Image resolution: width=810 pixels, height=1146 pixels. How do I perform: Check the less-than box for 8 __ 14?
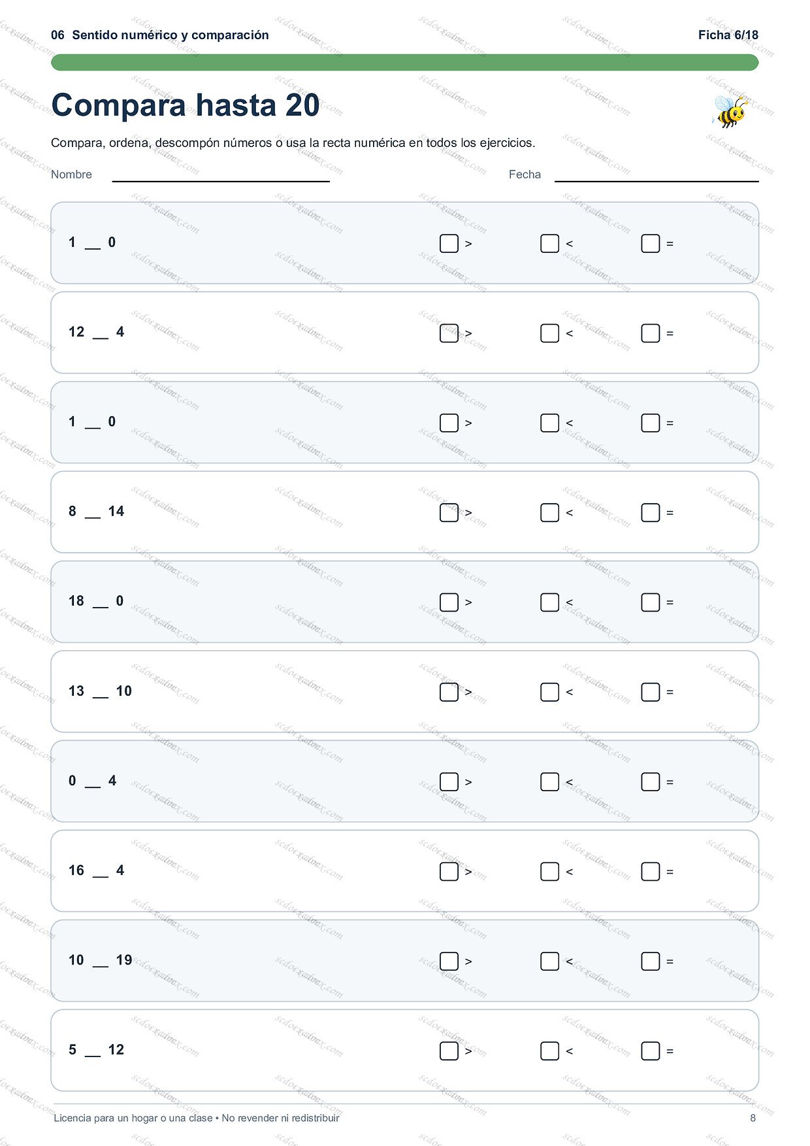549,513
